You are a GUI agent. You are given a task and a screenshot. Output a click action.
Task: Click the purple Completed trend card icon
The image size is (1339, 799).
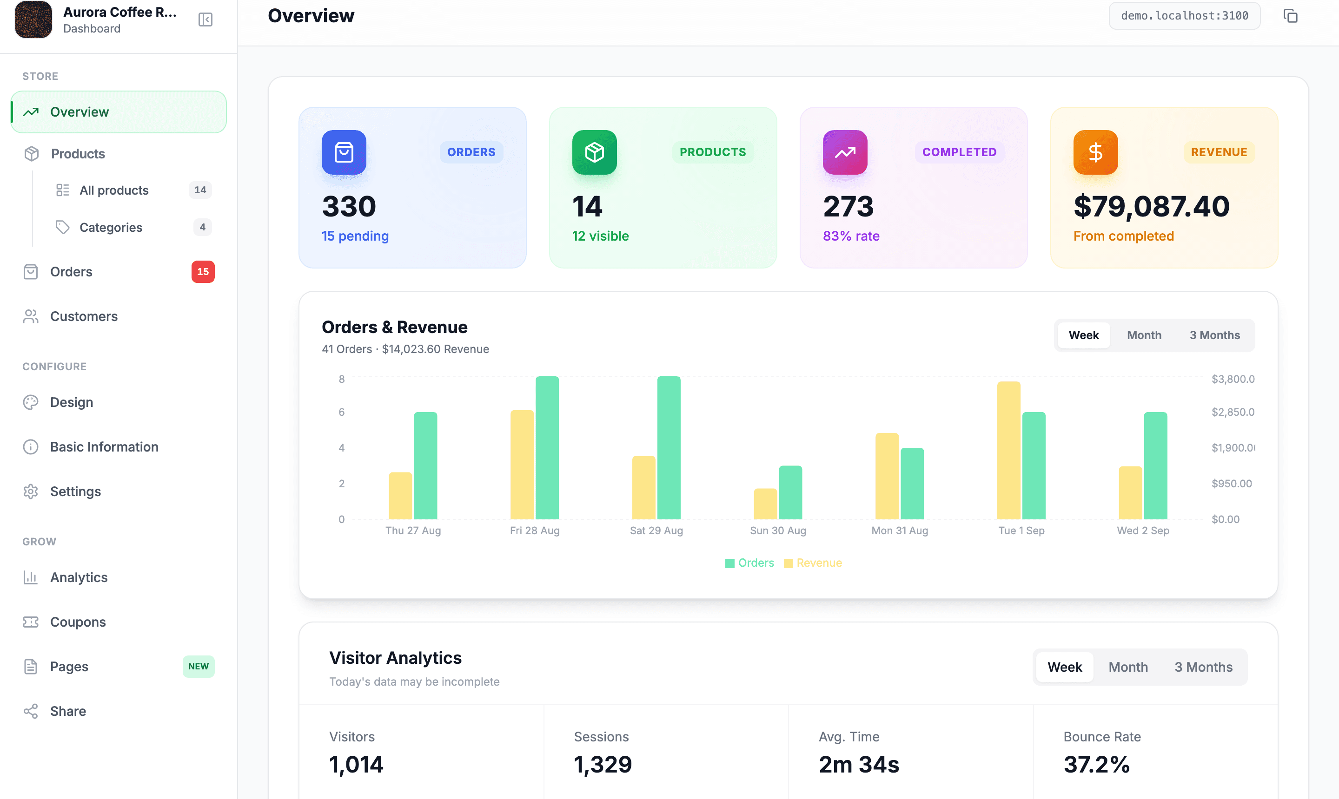click(845, 152)
